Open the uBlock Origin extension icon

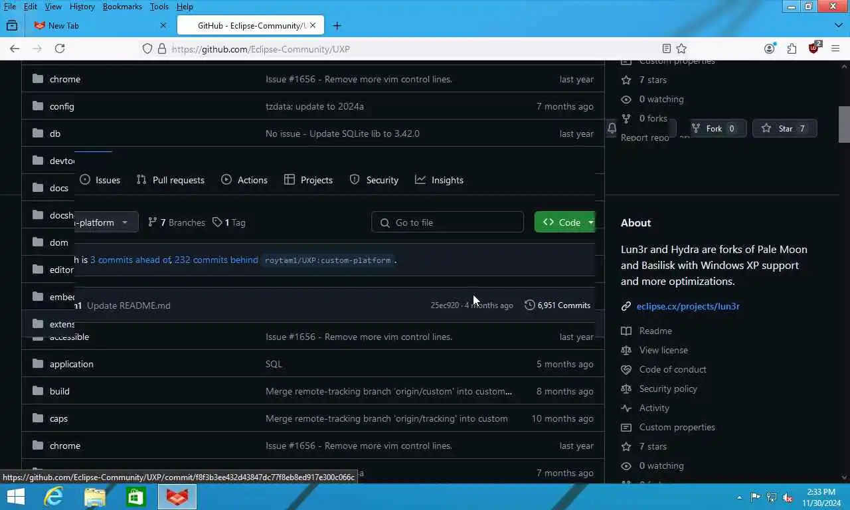pos(814,48)
